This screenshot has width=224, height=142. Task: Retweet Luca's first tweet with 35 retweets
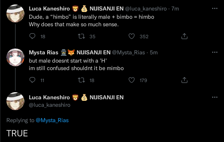pyautogui.click(x=81, y=36)
